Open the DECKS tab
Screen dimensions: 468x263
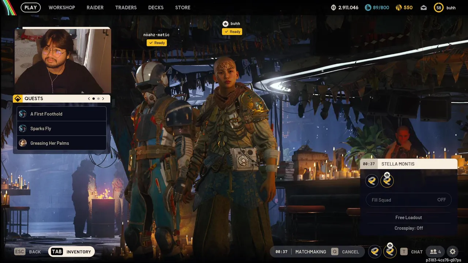point(156,7)
